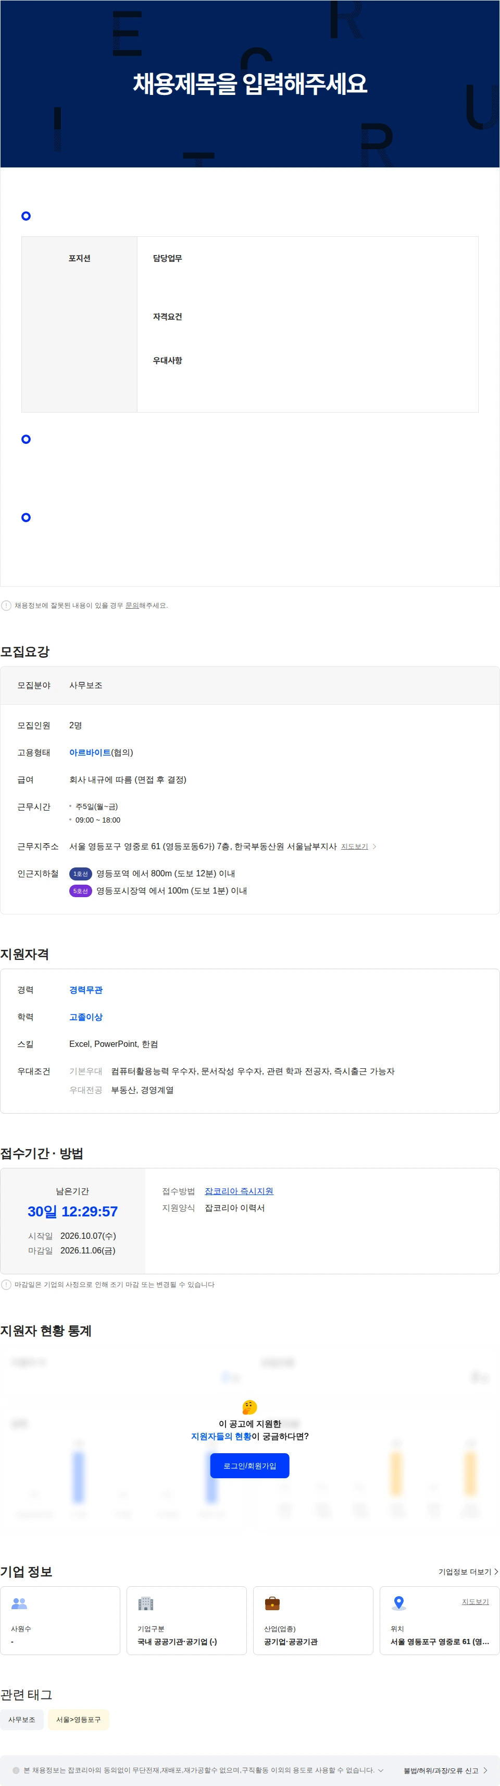Click the 지원자들의 현황 highlighted text
This screenshot has width=500, height=1786.
click(x=221, y=1437)
